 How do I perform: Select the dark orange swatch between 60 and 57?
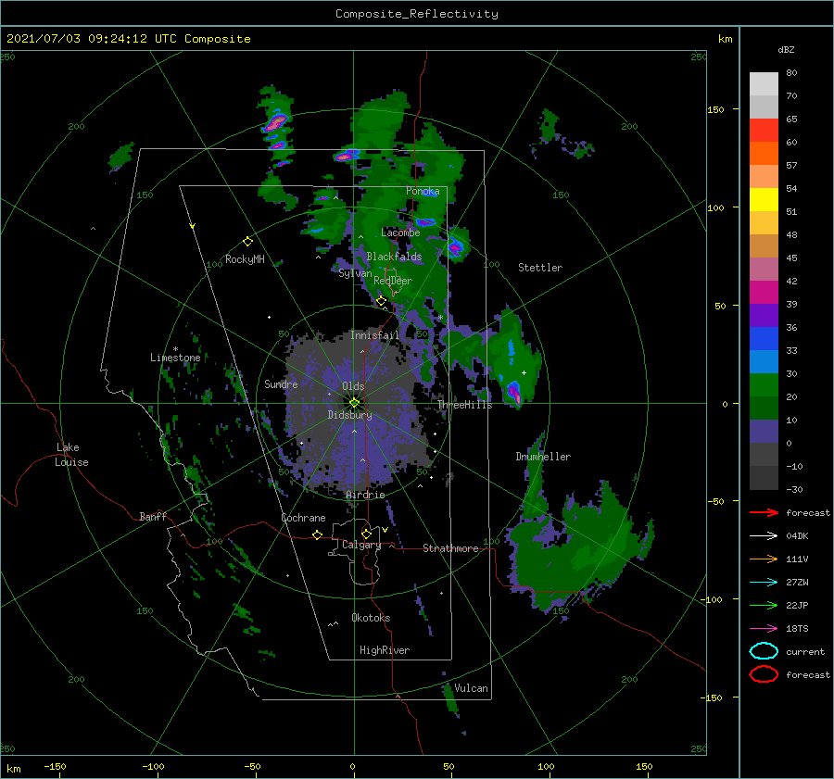click(x=764, y=154)
